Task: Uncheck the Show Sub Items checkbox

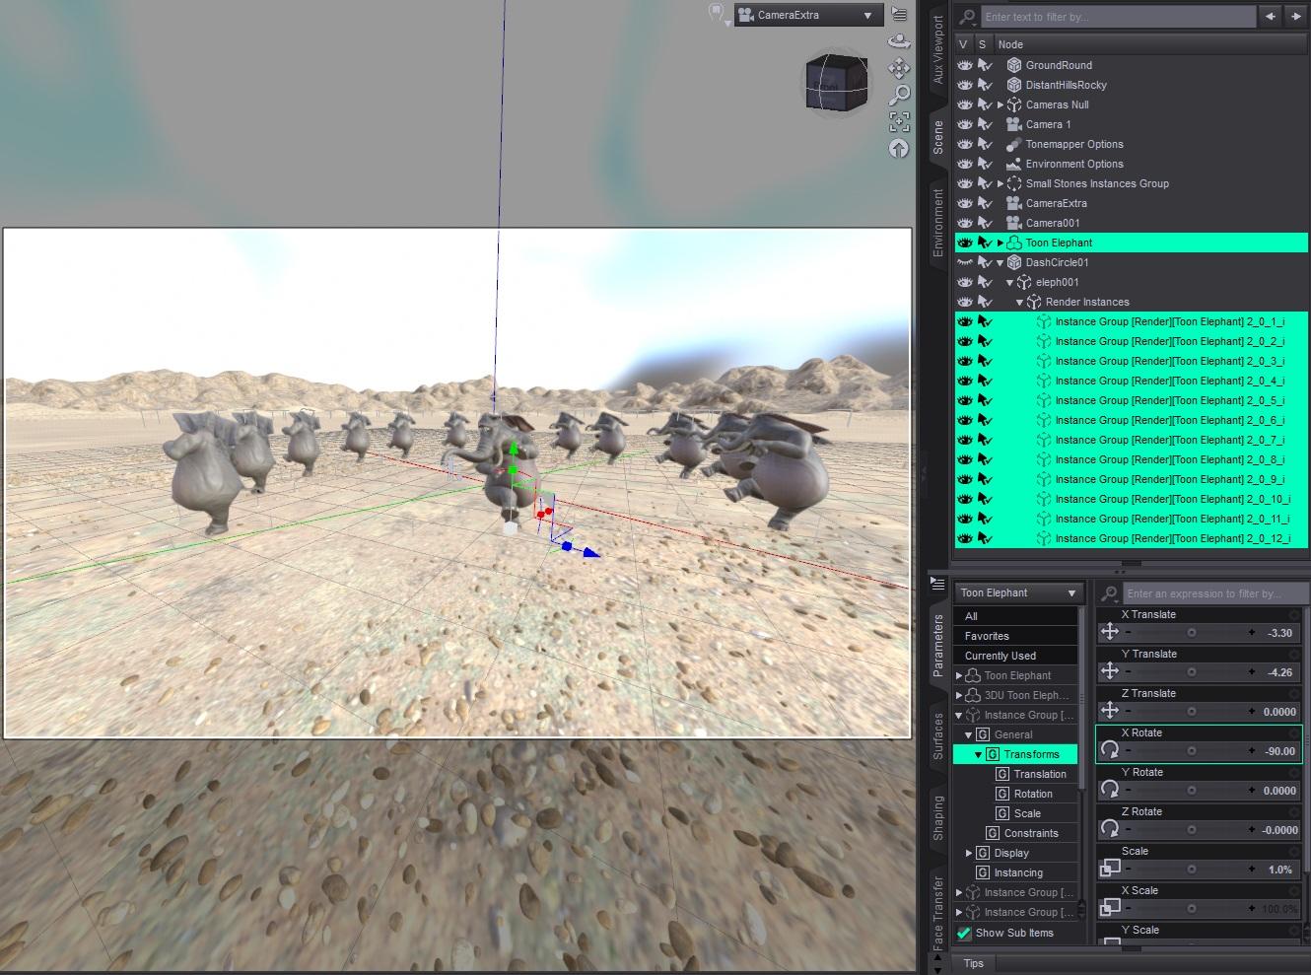Action: (964, 933)
